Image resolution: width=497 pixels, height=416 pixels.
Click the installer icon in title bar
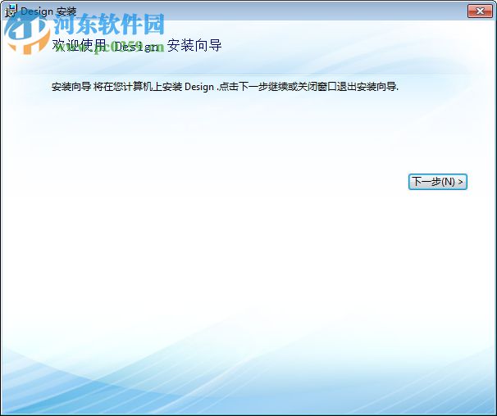coord(11,11)
